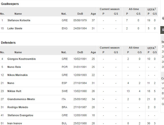Click DoB header in Defenders table
Screen dimensions: 164x125
coord(80,52)
